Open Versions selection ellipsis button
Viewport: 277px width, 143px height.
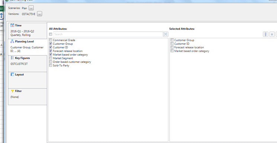pyautogui.click(x=39, y=14)
